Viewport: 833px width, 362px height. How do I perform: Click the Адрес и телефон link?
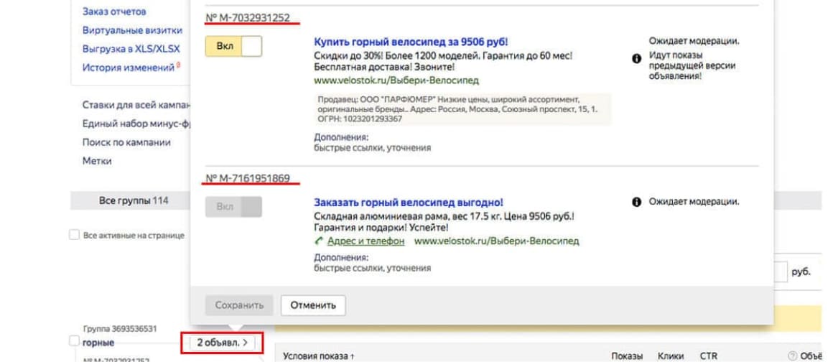click(366, 241)
